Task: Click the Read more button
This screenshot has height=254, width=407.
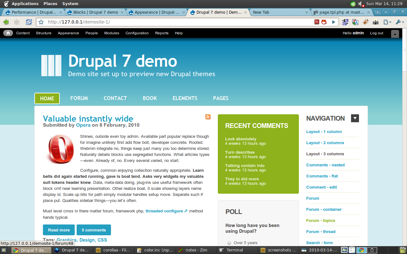Action: 59,230
